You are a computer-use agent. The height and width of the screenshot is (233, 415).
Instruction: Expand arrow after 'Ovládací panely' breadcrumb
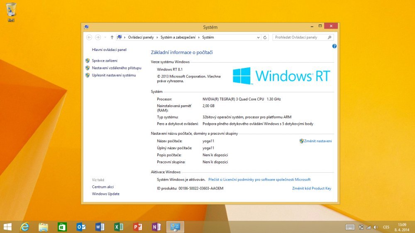pos(157,38)
